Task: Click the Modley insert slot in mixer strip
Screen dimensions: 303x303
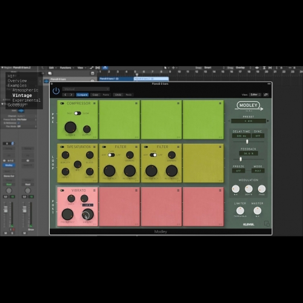Action: click(9, 165)
